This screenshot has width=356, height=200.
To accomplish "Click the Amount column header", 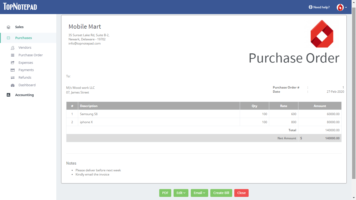I will (x=320, y=106).
